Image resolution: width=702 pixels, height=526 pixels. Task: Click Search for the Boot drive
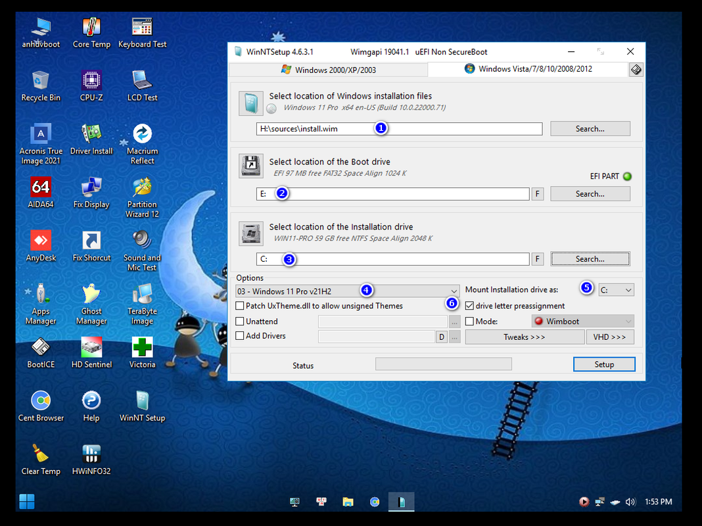590,194
